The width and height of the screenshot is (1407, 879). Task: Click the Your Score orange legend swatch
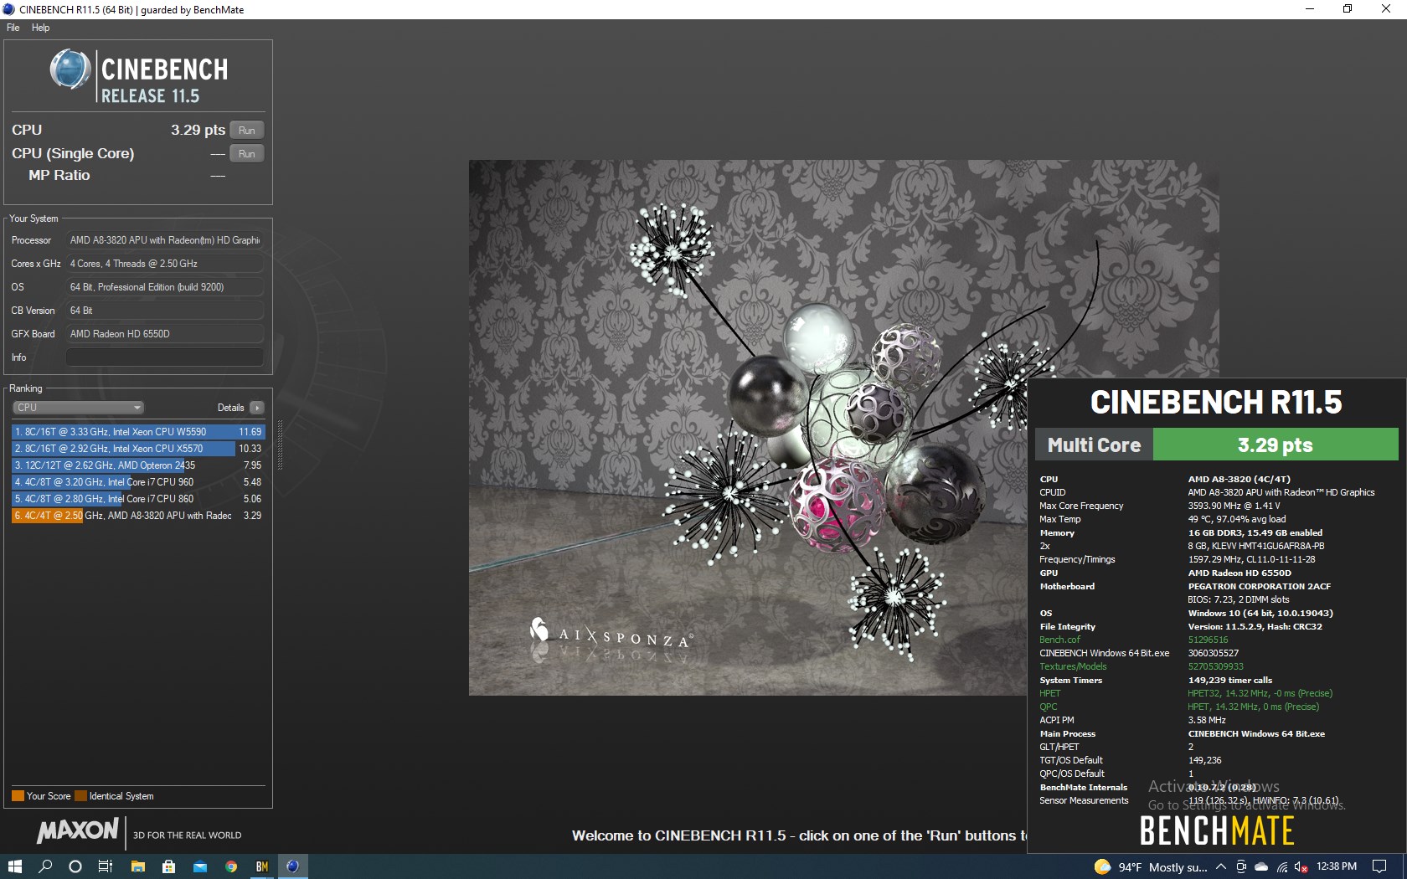click(x=18, y=796)
